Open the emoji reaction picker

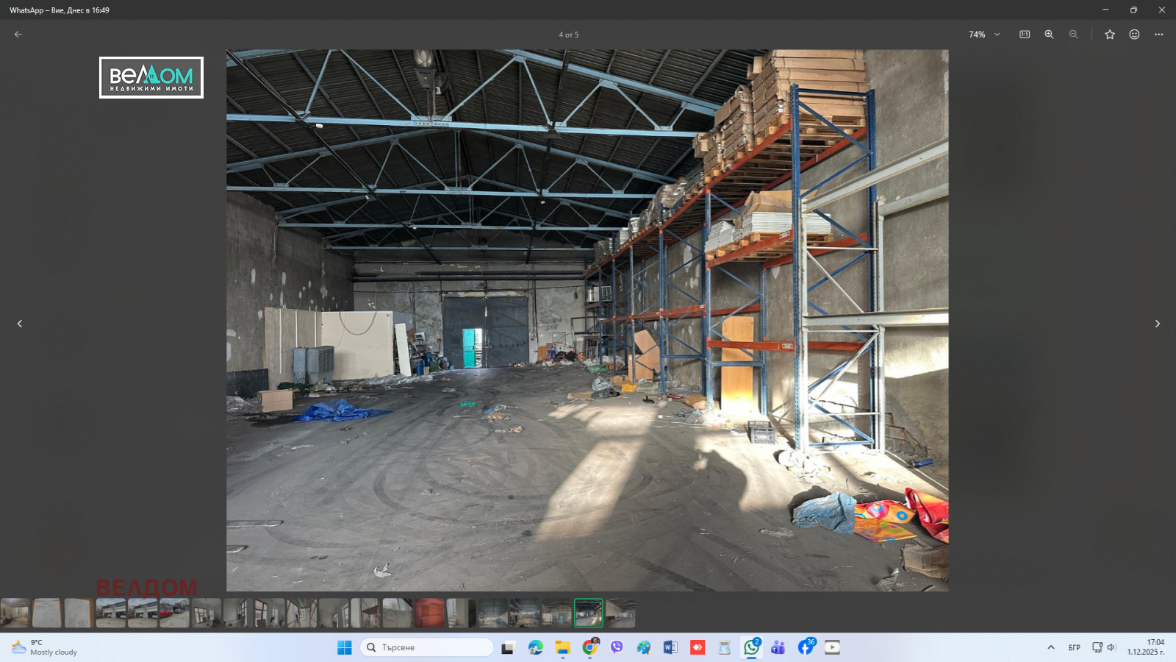(1134, 35)
